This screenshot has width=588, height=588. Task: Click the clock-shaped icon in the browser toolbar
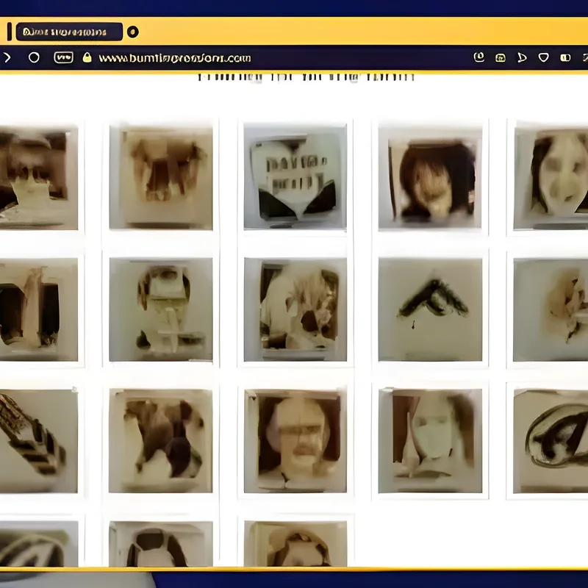coord(479,57)
